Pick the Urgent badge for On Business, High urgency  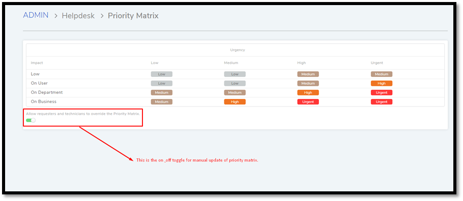click(x=308, y=102)
